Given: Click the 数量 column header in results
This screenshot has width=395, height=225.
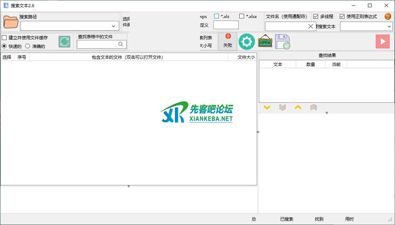Looking at the screenshot, I should point(311,64).
